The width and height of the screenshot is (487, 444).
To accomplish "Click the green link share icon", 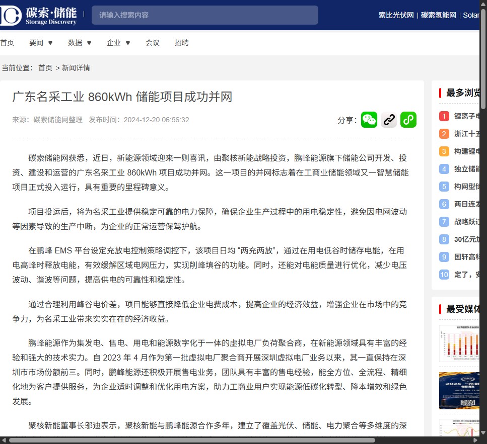I will [408, 120].
